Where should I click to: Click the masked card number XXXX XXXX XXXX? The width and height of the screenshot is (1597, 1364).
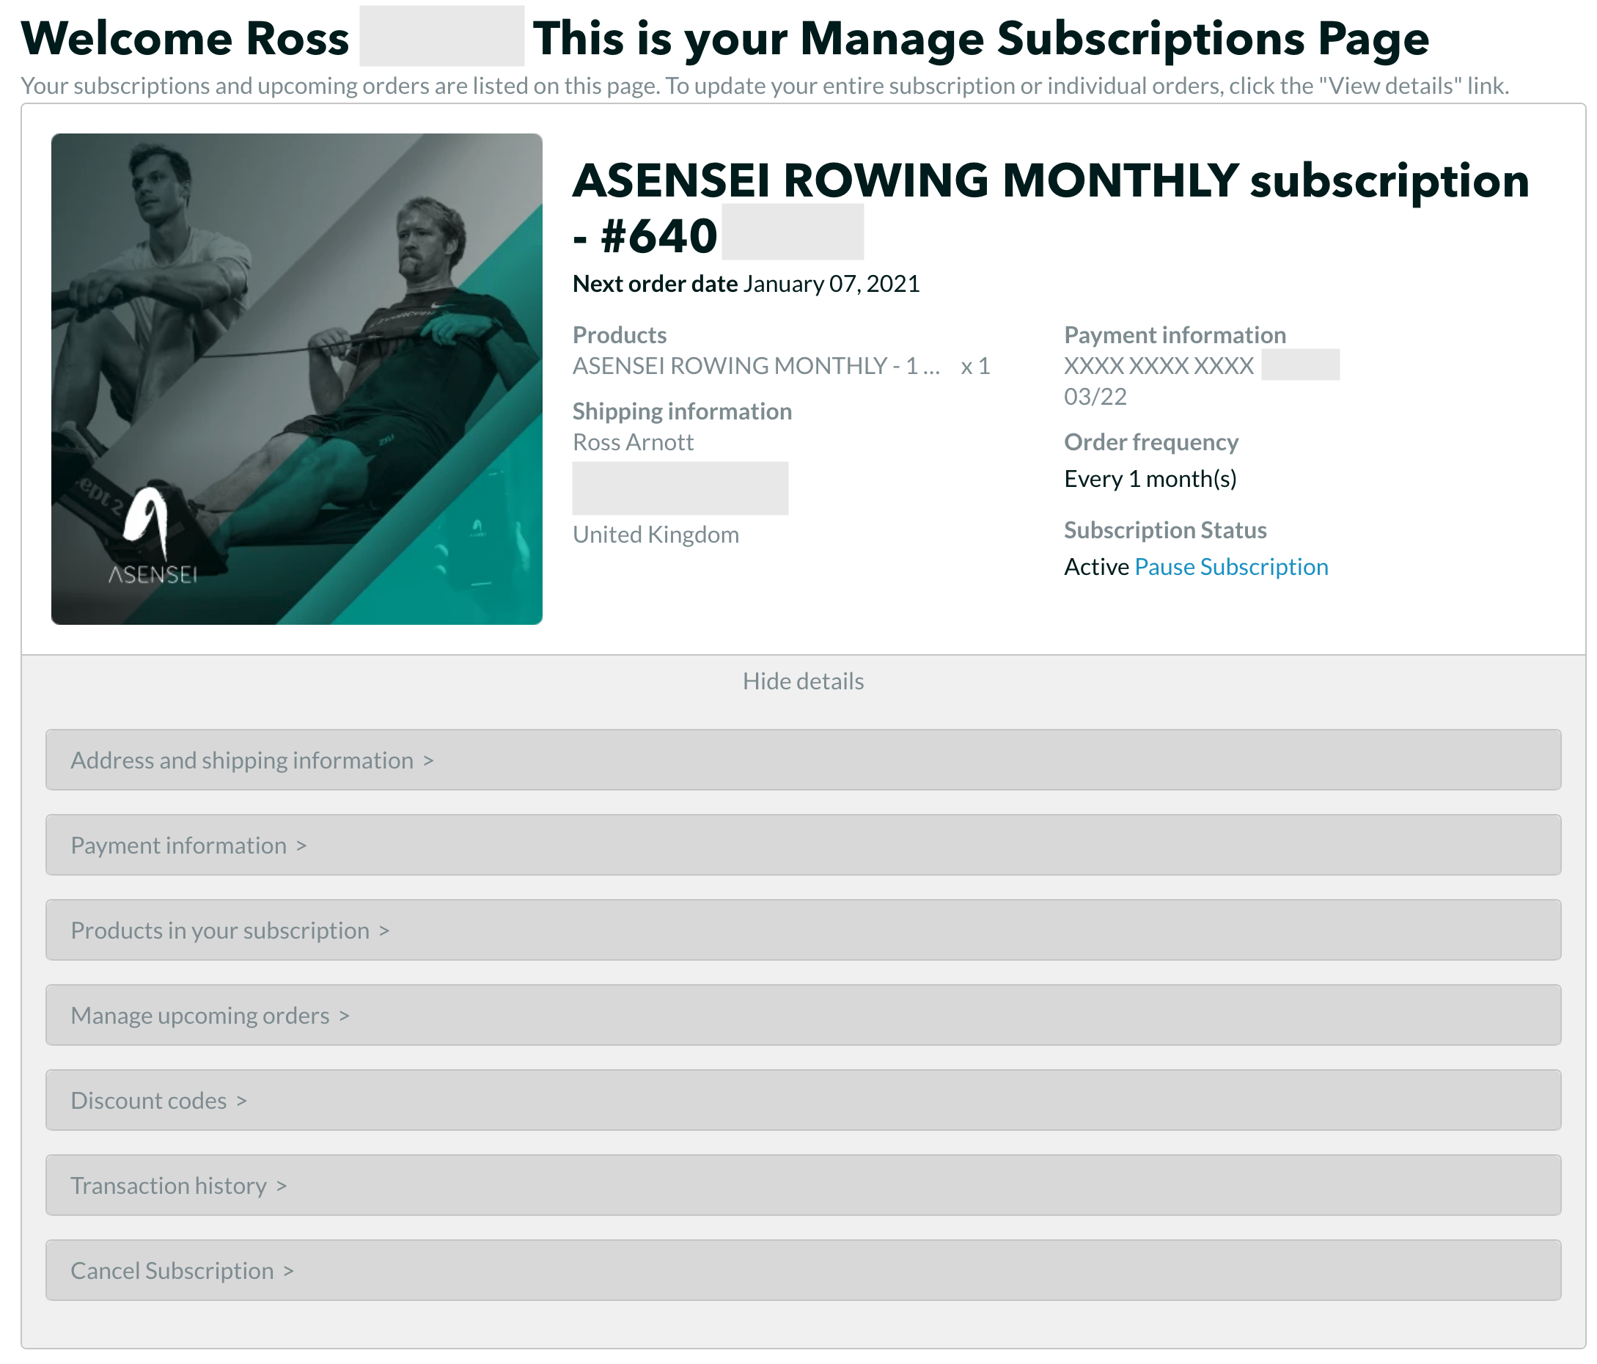(1159, 365)
